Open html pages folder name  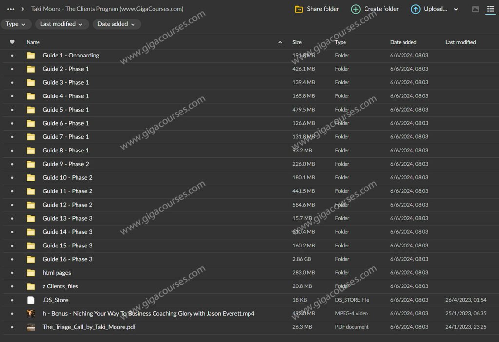click(x=57, y=273)
